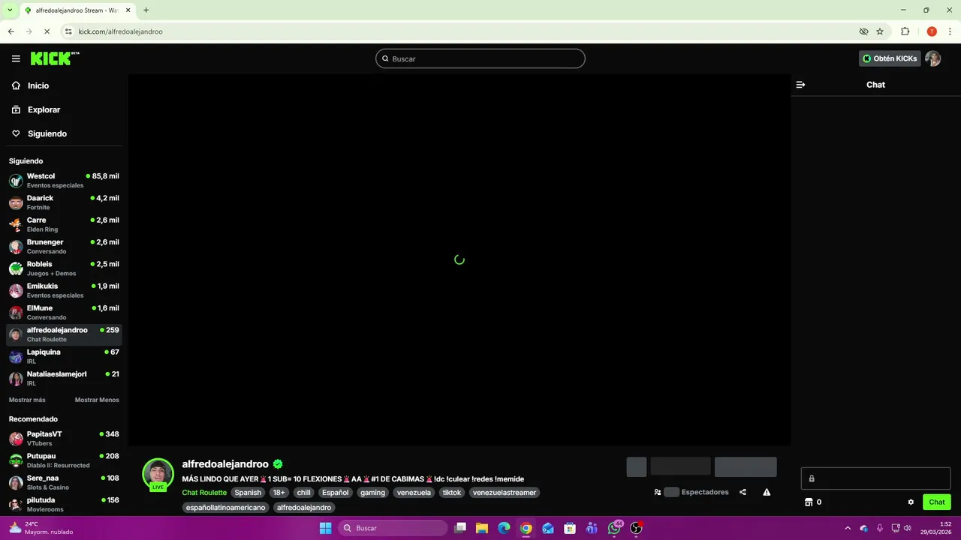
Task: Open chat settings gear icon
Action: [x=911, y=502]
